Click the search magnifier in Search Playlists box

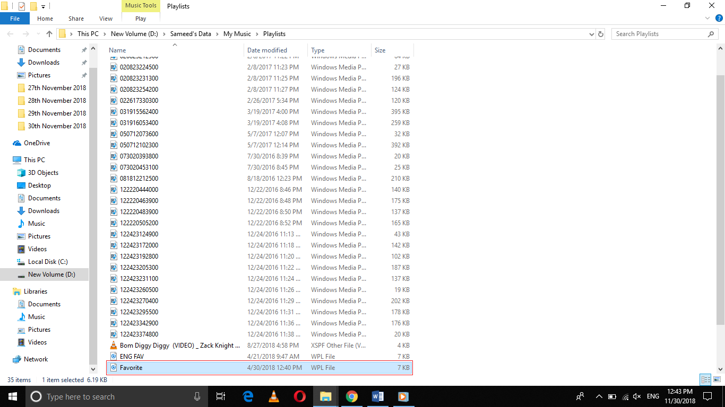pyautogui.click(x=711, y=33)
